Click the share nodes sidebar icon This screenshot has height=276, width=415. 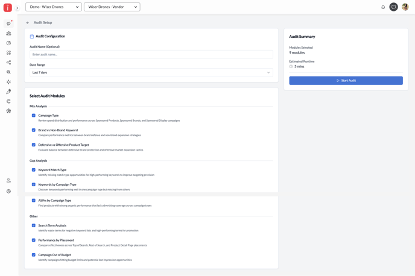[8, 63]
